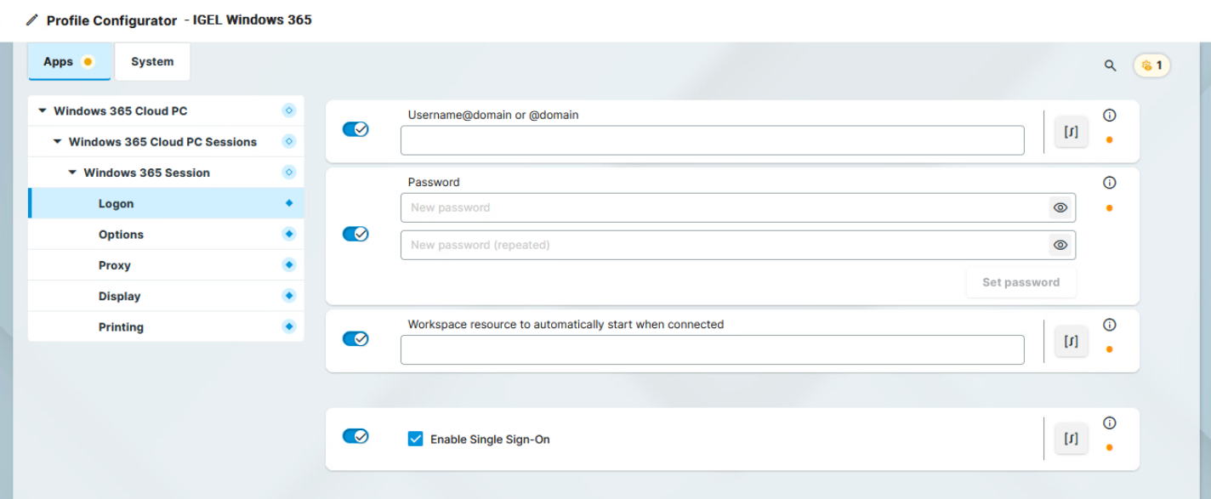The image size is (1211, 499).
Task: Reveal the repeated password field text
Action: click(x=1060, y=245)
